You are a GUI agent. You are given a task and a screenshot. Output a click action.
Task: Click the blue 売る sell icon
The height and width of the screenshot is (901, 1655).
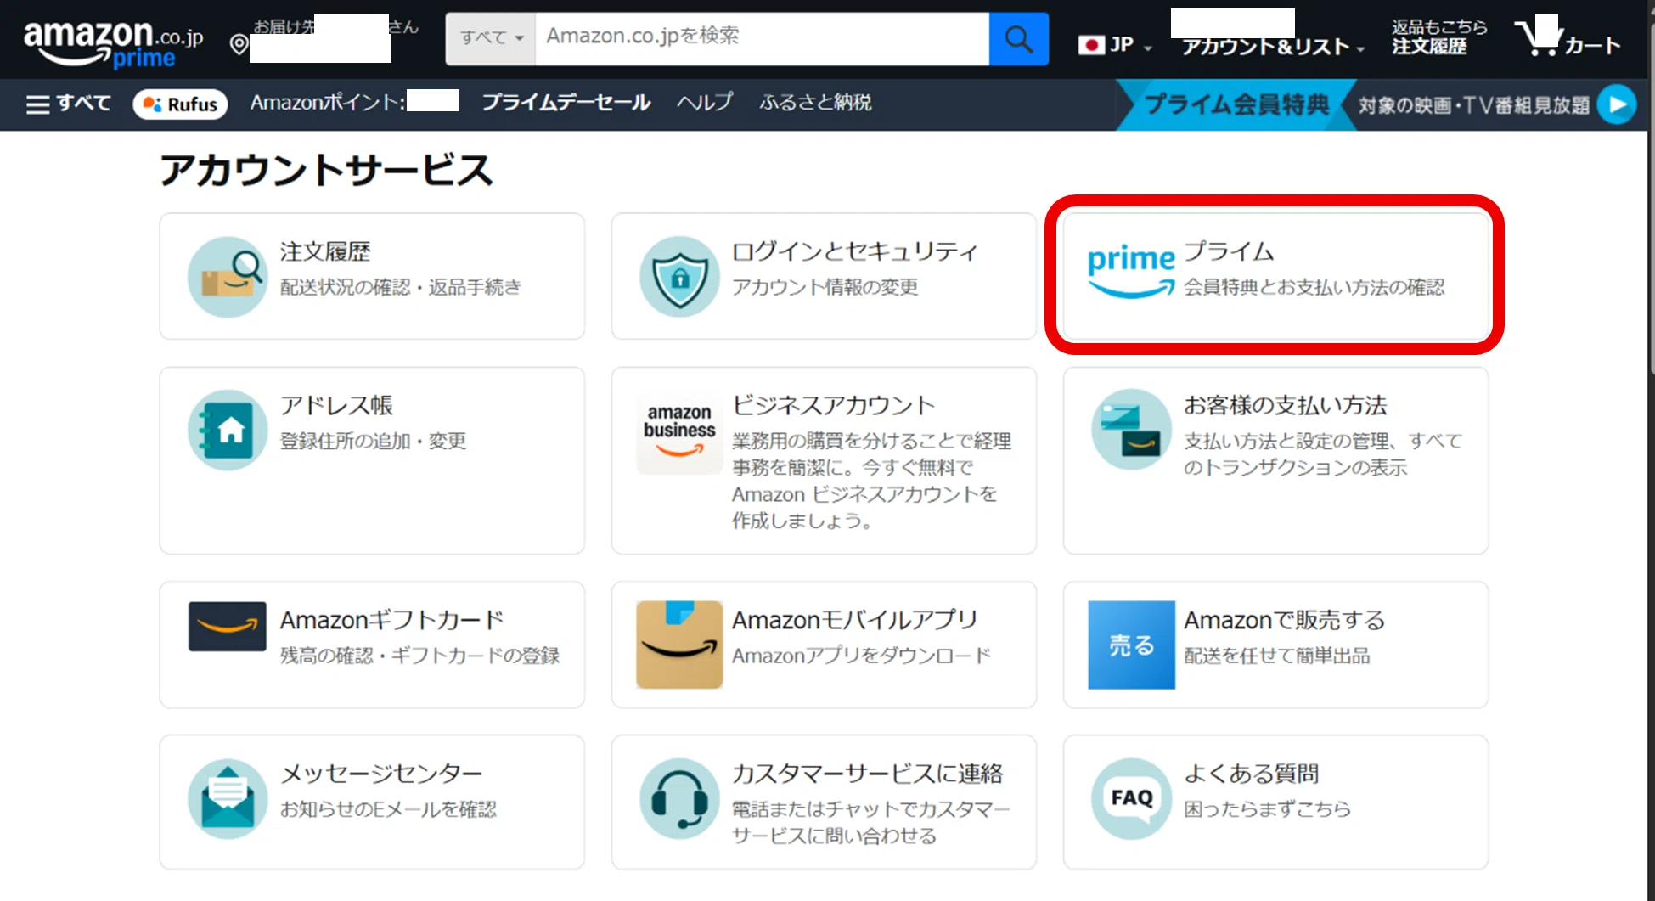coord(1131,645)
